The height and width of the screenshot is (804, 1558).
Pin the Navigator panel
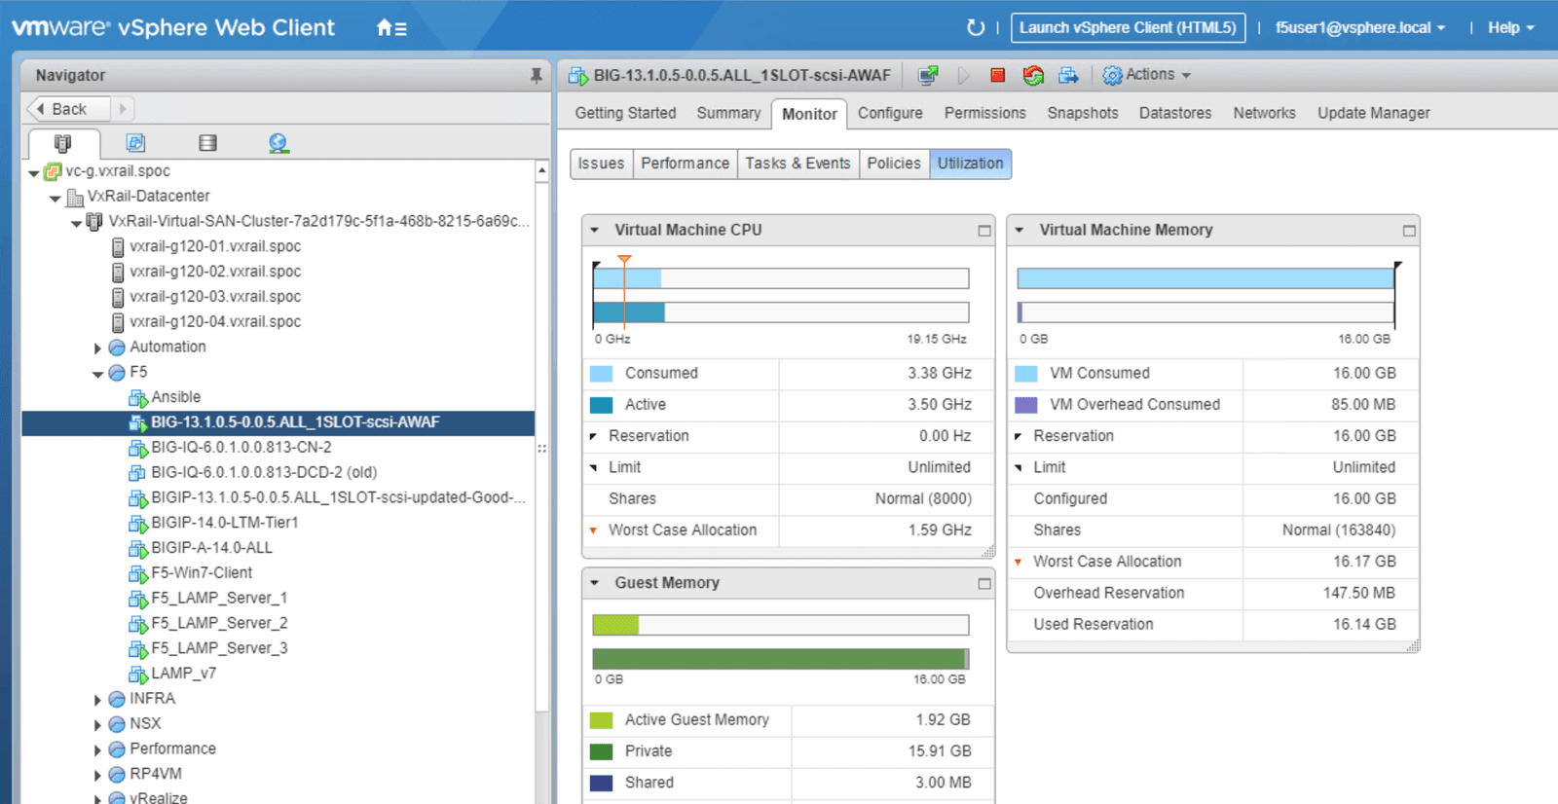pyautogui.click(x=536, y=75)
